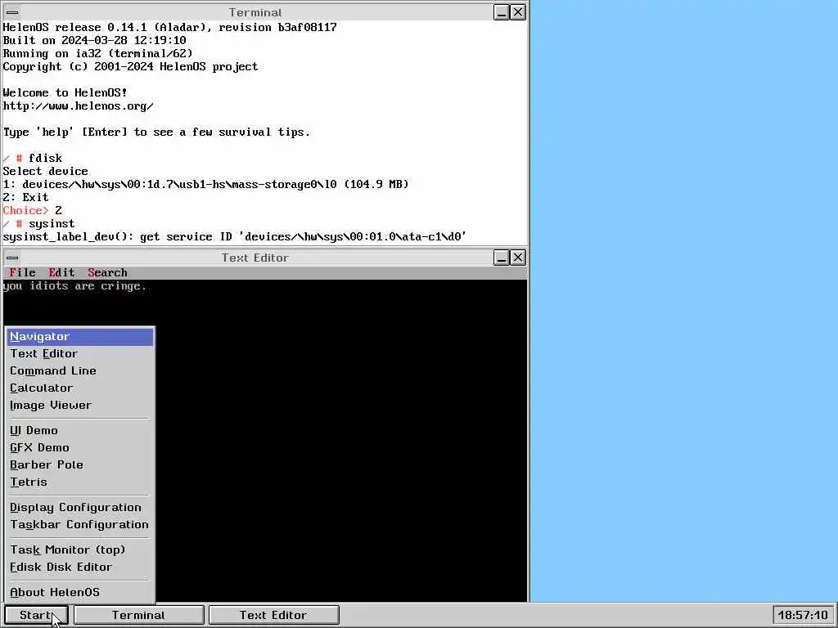The height and width of the screenshot is (628, 838).
Task: Open the Text Editor window system menu icon
Action: coord(13,258)
